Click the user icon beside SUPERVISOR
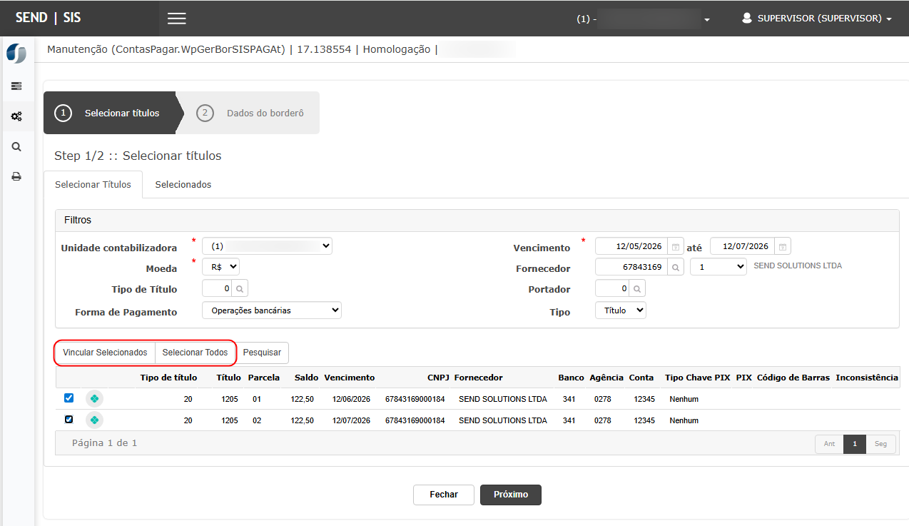This screenshot has height=526, width=909. tap(747, 18)
